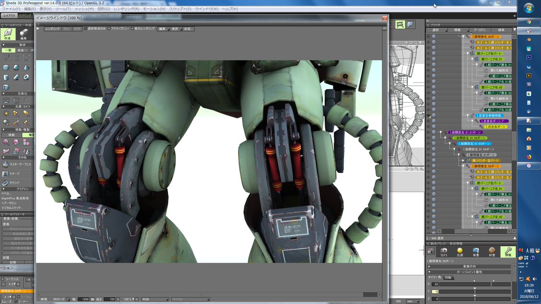Image resolution: width=541 pixels, height=304 pixels.
Task: Create a spotlight from light/camera section
Action: [x=16, y=113]
